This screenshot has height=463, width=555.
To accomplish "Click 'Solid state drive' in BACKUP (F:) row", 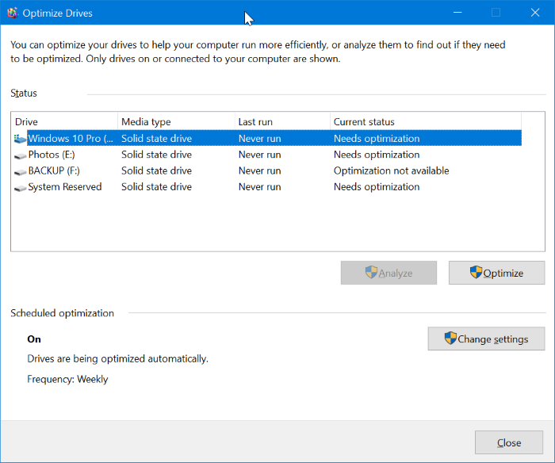I will [156, 170].
